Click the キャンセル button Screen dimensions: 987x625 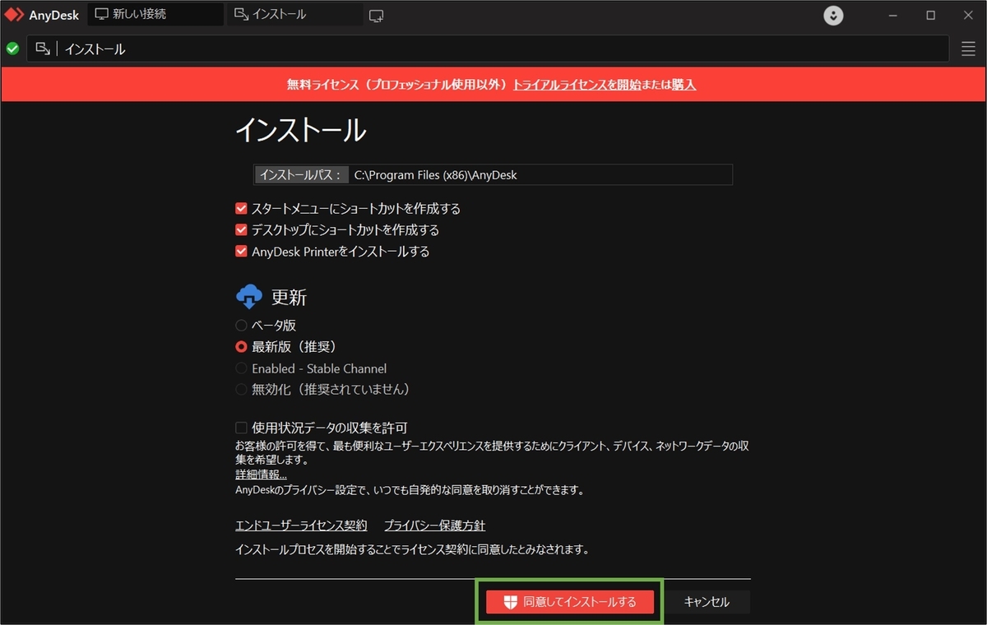[707, 602]
